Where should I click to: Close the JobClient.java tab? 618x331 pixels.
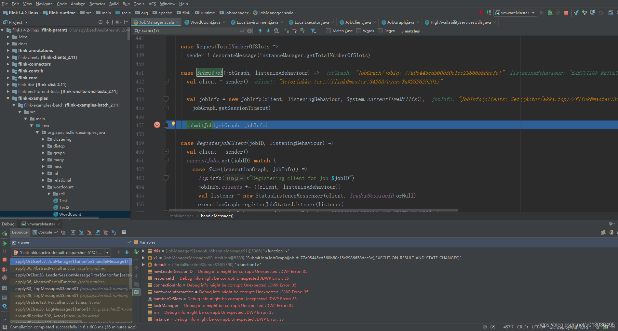point(374,22)
